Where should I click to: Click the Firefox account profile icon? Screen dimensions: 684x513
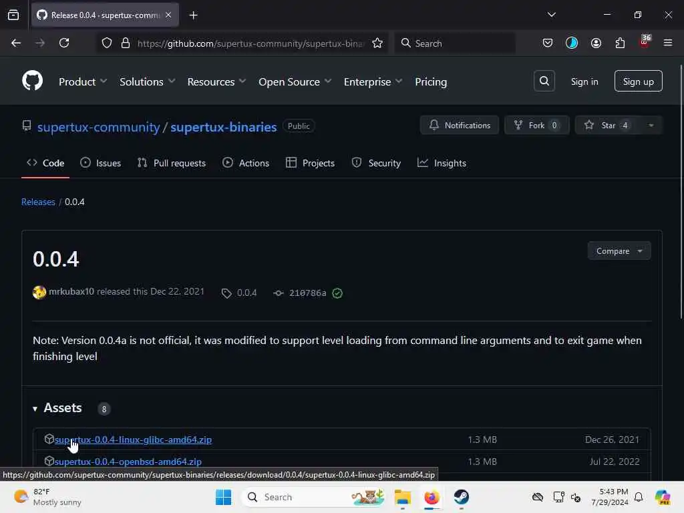click(x=596, y=43)
